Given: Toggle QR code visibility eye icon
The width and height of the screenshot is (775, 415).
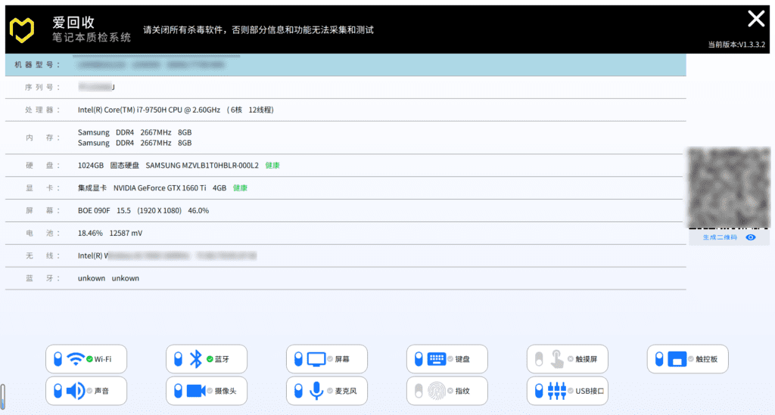Looking at the screenshot, I should [750, 237].
